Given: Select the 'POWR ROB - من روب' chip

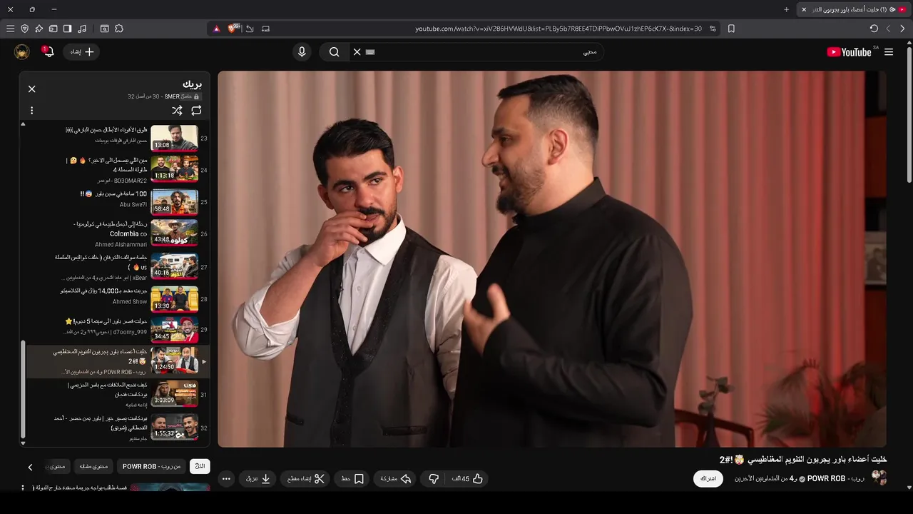Looking at the screenshot, I should pos(151,466).
